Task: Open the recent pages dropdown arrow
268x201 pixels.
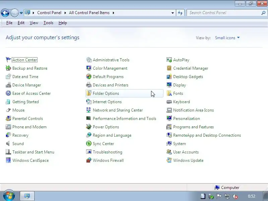Action: click(x=21, y=13)
